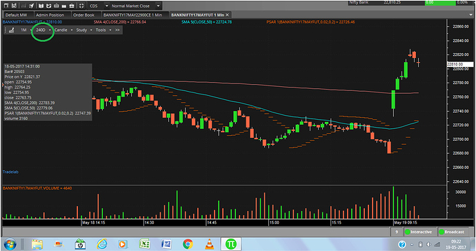Launch VLC media player from taskbar

pyautogui.click(x=210, y=243)
